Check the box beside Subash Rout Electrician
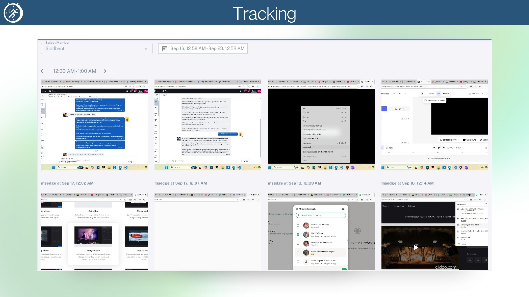Image resolution: width=529 pixels, height=297 pixels. (298, 244)
